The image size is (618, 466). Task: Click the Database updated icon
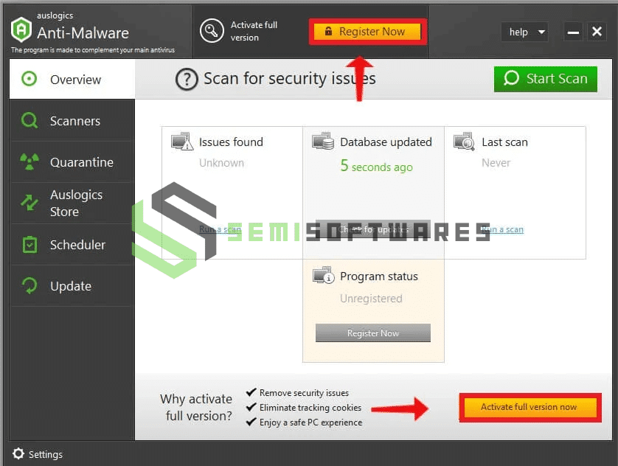[x=323, y=142]
